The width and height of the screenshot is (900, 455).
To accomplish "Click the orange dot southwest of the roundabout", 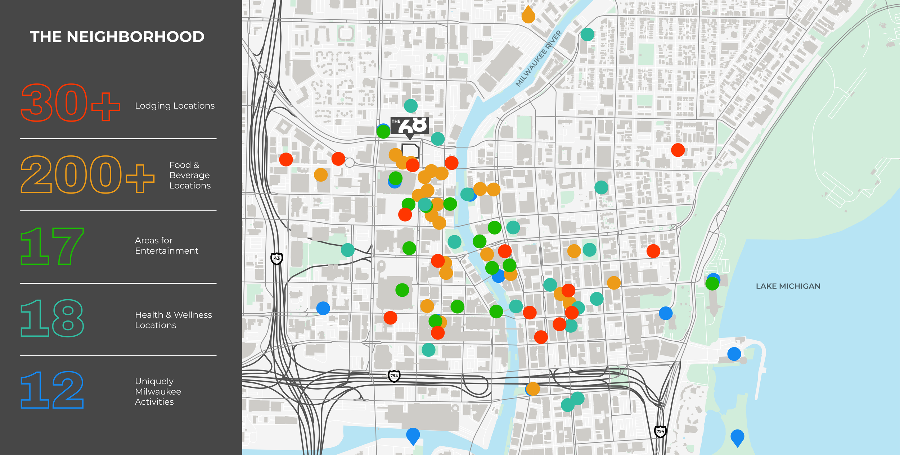I will click(320, 175).
